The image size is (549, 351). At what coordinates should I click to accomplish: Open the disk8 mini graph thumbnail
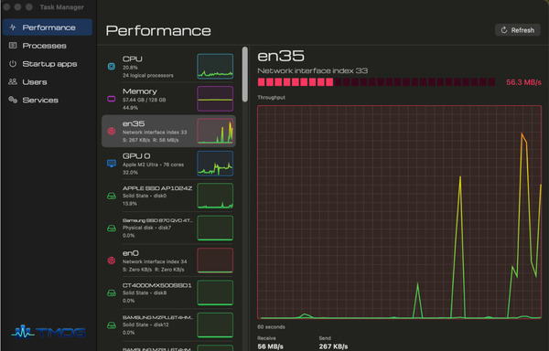click(x=215, y=293)
